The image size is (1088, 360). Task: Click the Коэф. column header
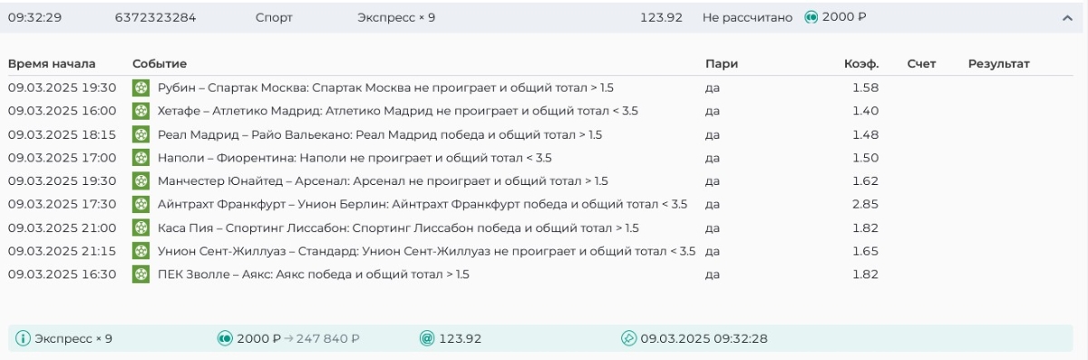(x=860, y=63)
